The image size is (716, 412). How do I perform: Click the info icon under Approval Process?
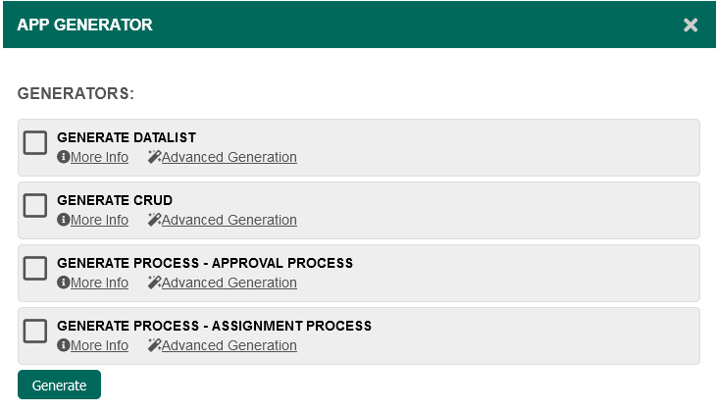click(63, 283)
